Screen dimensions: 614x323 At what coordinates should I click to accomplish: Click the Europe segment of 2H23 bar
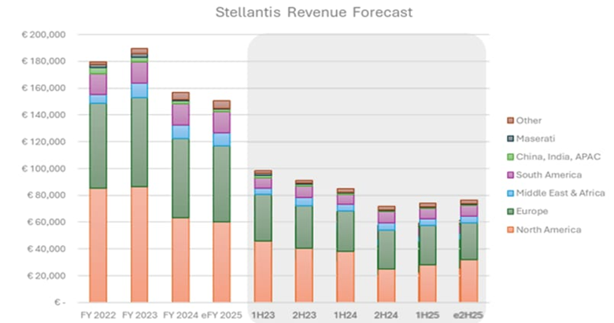point(304,227)
